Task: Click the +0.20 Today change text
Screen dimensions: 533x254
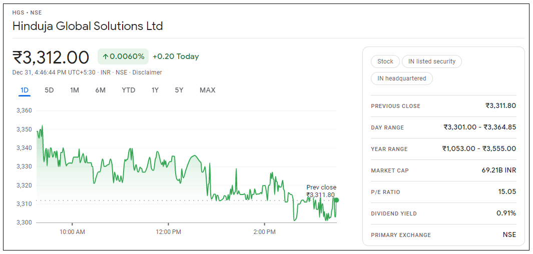Action: 176,56
